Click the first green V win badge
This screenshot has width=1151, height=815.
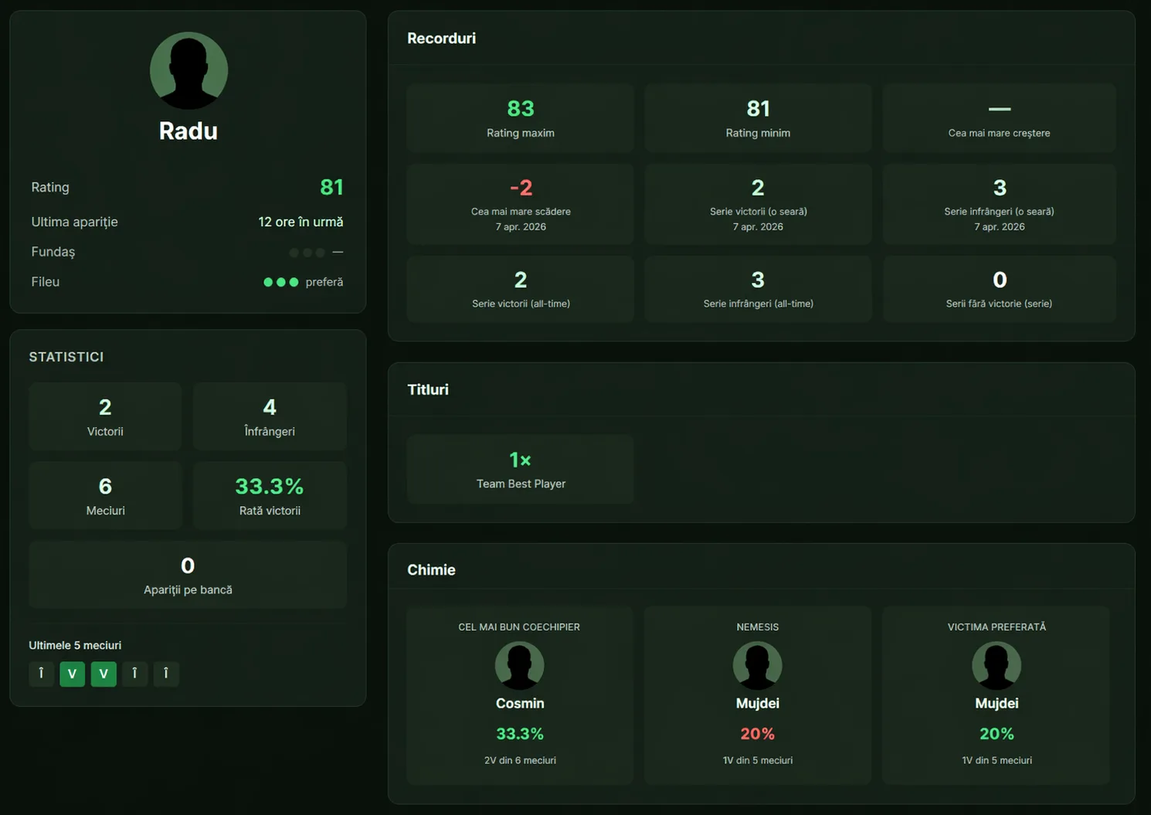[73, 674]
